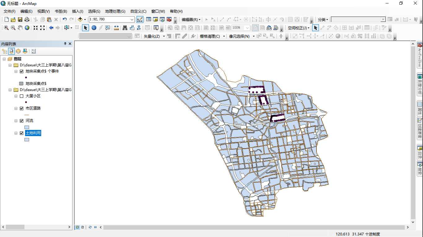Click List By Drawing Order icon in contents panel
The width and height of the screenshot is (423, 237).
(x=5, y=51)
